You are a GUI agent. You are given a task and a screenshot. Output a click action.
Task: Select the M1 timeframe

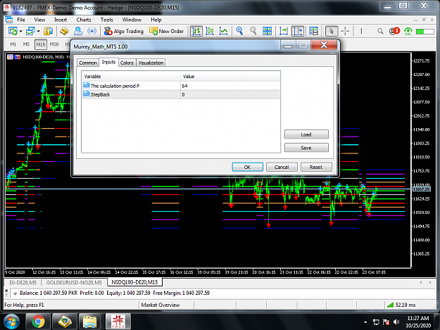[x=13, y=44]
